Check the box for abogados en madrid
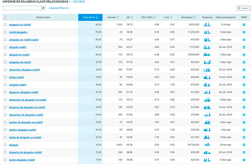Viewport: 252px width, 164px height. [5, 25]
